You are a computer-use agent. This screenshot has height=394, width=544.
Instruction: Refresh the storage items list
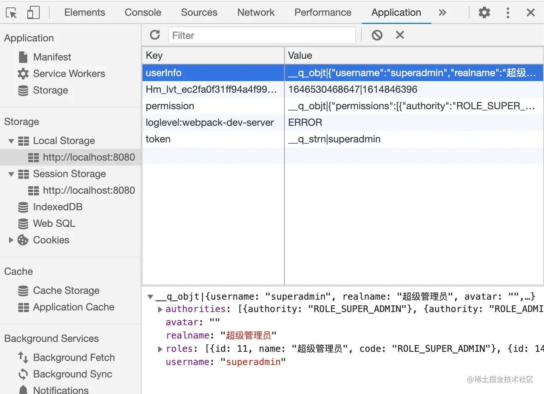click(x=155, y=35)
